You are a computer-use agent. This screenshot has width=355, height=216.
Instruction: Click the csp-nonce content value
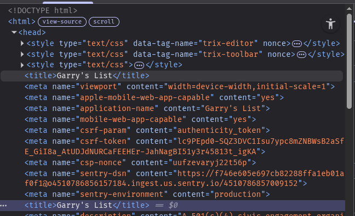click(210, 162)
